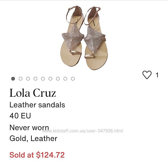The width and height of the screenshot is (168, 165).
Task: Click the kidstaff.com.ua watermark URL
Action: pos(86,131)
